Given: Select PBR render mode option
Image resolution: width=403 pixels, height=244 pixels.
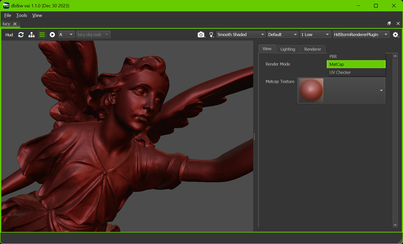Looking at the screenshot, I should 356,56.
